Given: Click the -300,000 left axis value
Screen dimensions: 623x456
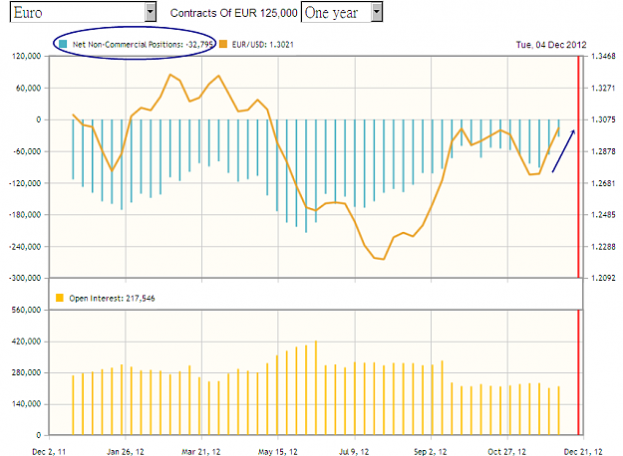Looking at the screenshot, I should [25, 278].
